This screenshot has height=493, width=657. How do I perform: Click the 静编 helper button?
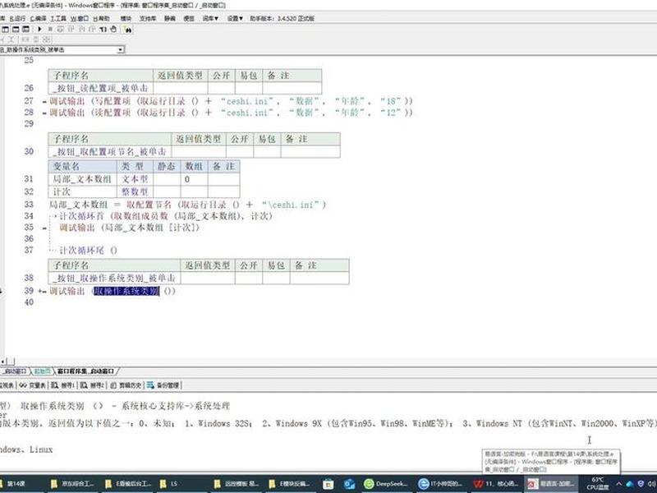pos(170,18)
